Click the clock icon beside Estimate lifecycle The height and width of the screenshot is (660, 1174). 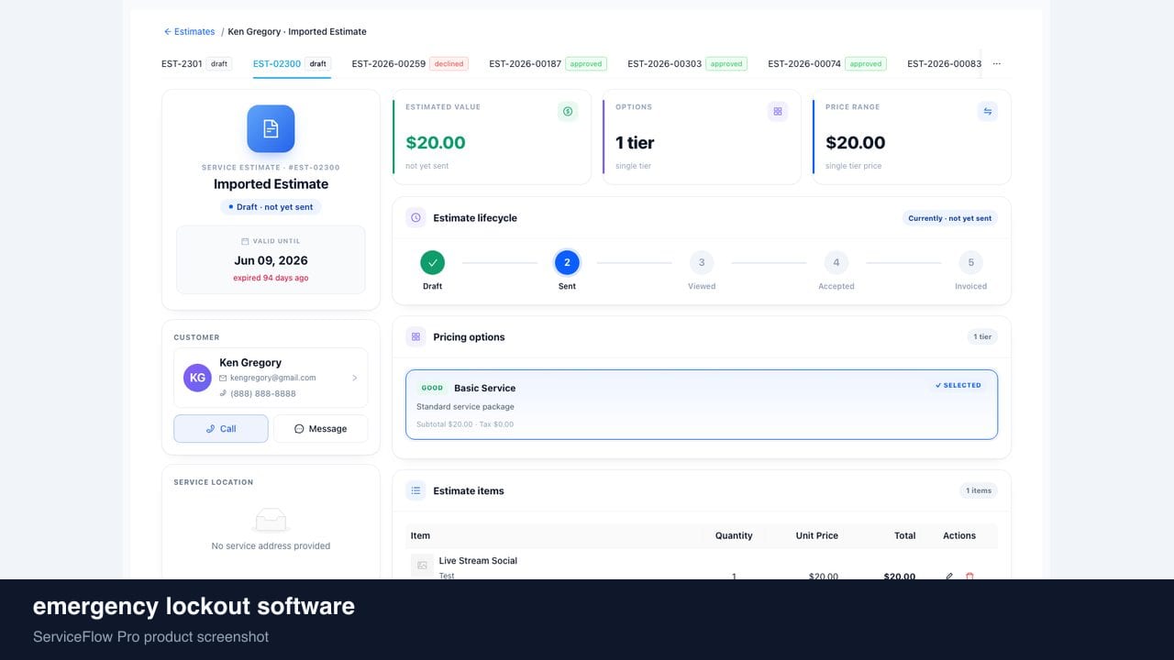[x=415, y=218]
